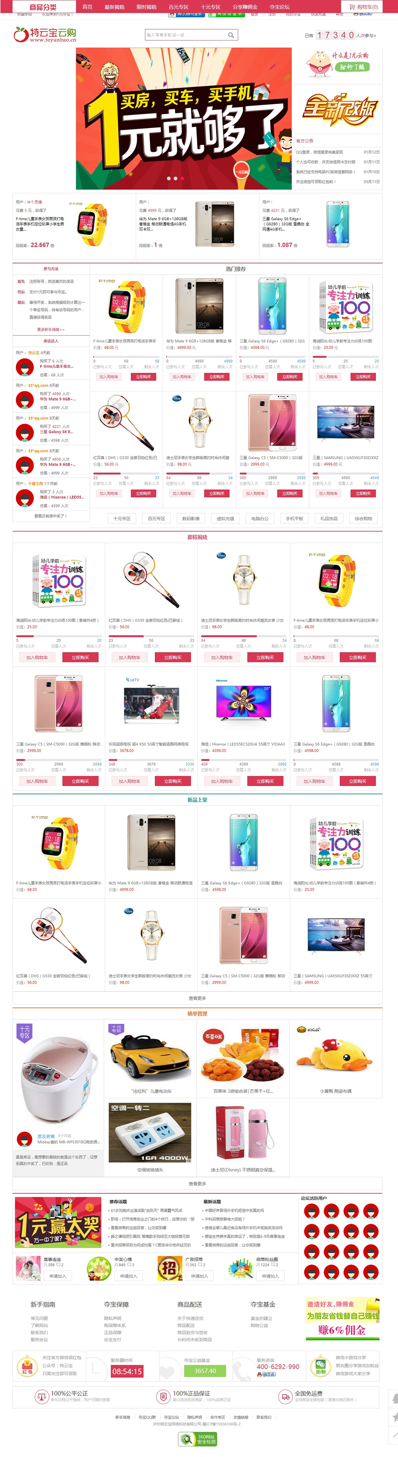This screenshot has height=1457, width=398.
Task: Click the 360 website security badge
Action: coord(198,1438)
